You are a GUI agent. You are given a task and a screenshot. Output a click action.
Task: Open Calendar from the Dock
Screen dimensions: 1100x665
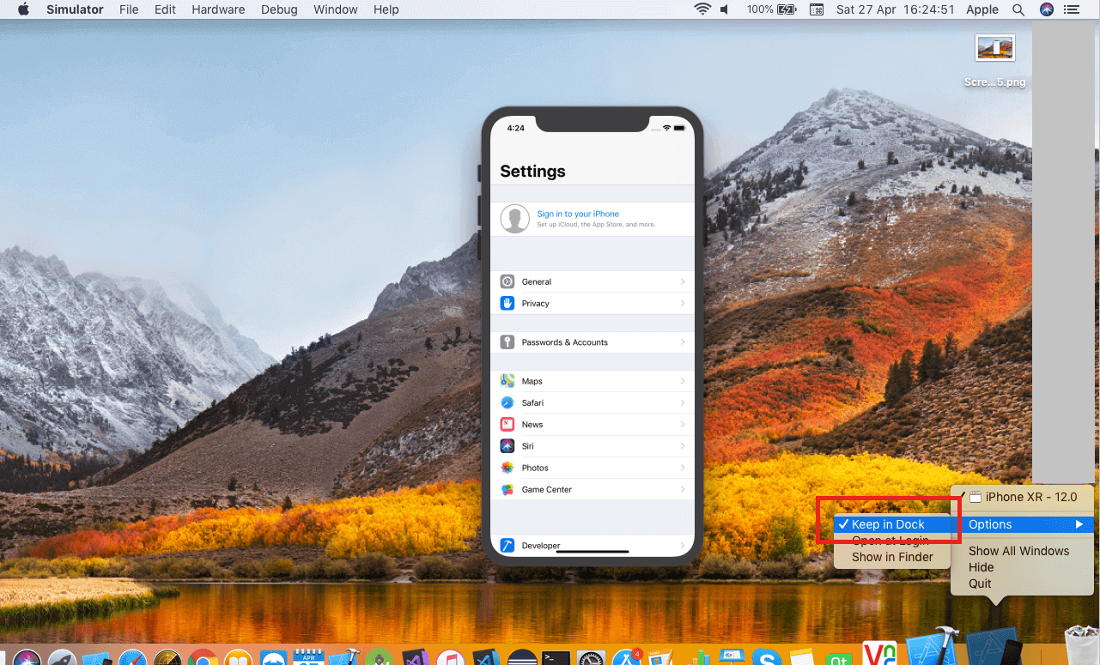click(x=307, y=656)
